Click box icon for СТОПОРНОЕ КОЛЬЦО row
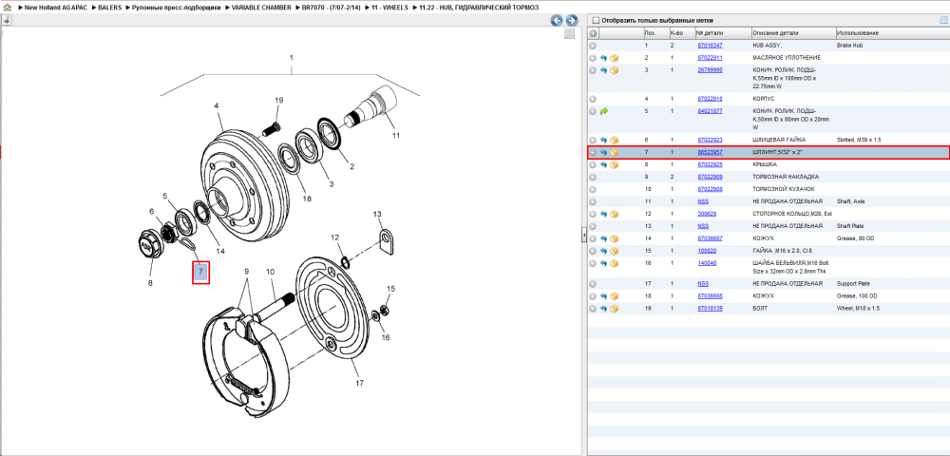The height and width of the screenshot is (456, 950). 614,214
